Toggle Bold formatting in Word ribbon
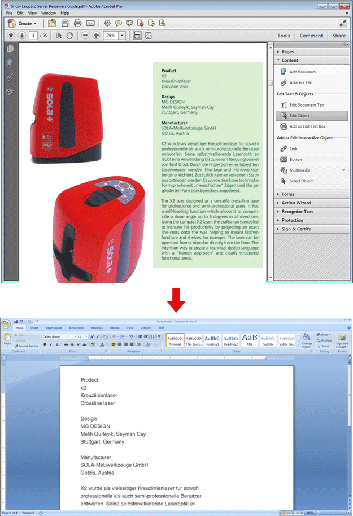This screenshot has width=353, height=516. pos(45,344)
